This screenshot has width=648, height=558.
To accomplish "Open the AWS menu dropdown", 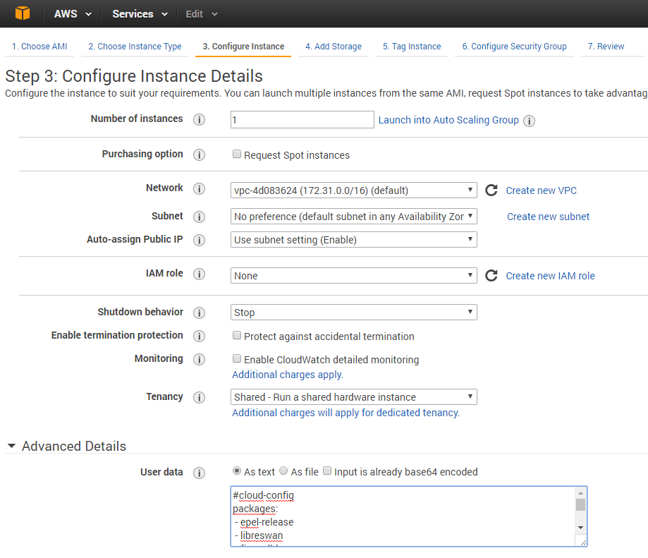I will pos(73,14).
